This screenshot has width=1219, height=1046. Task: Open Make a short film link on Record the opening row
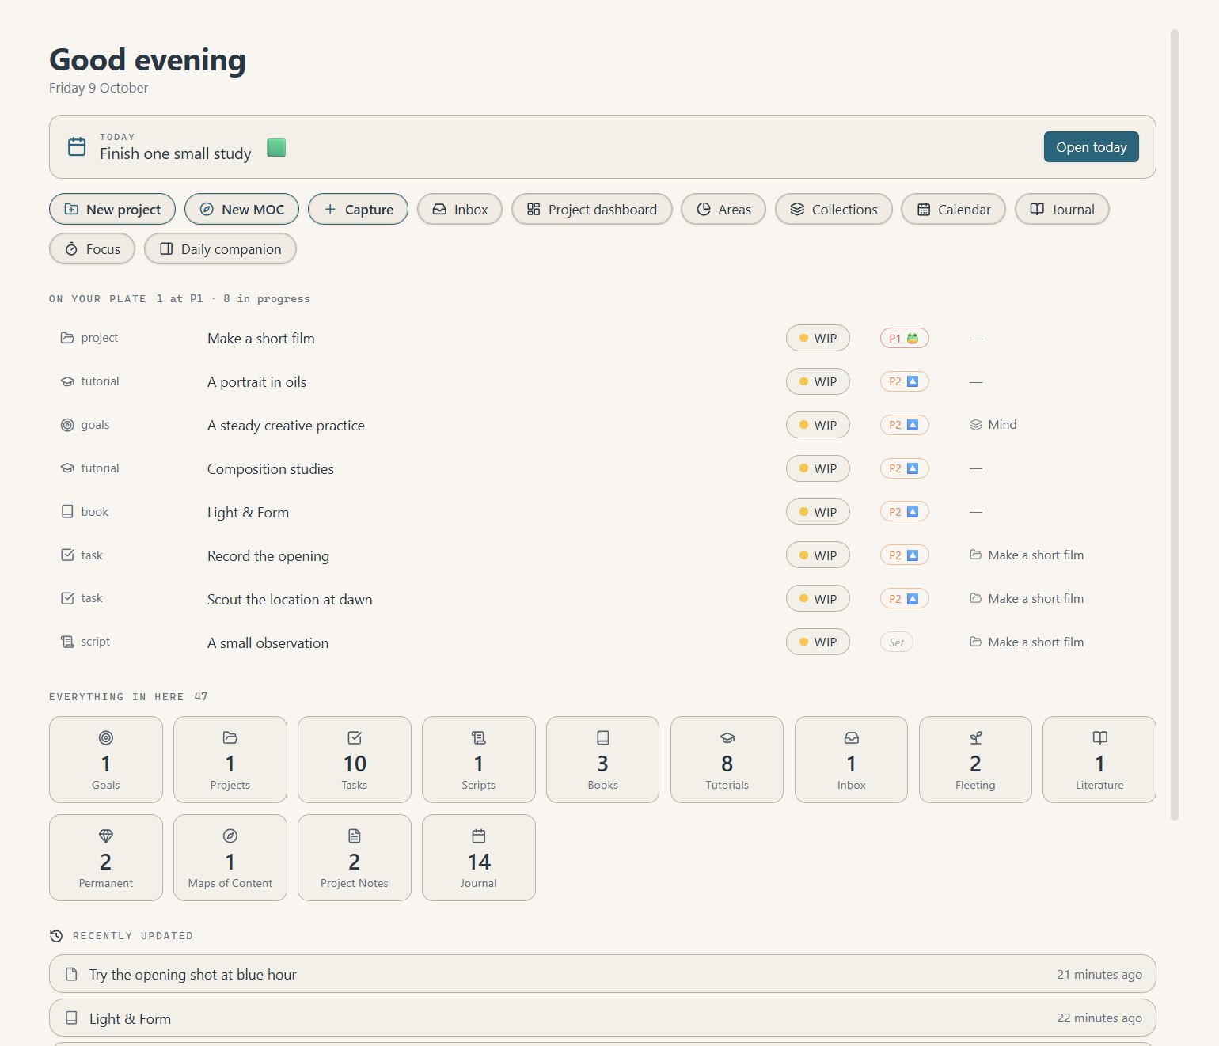click(1027, 555)
